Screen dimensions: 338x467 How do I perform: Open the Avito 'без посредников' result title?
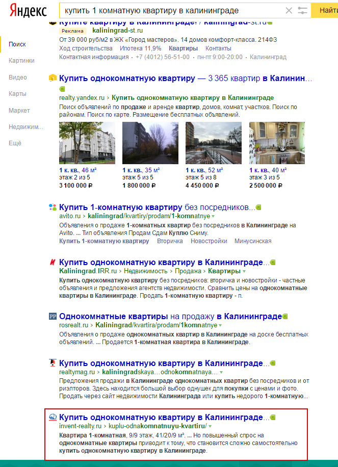coord(157,207)
